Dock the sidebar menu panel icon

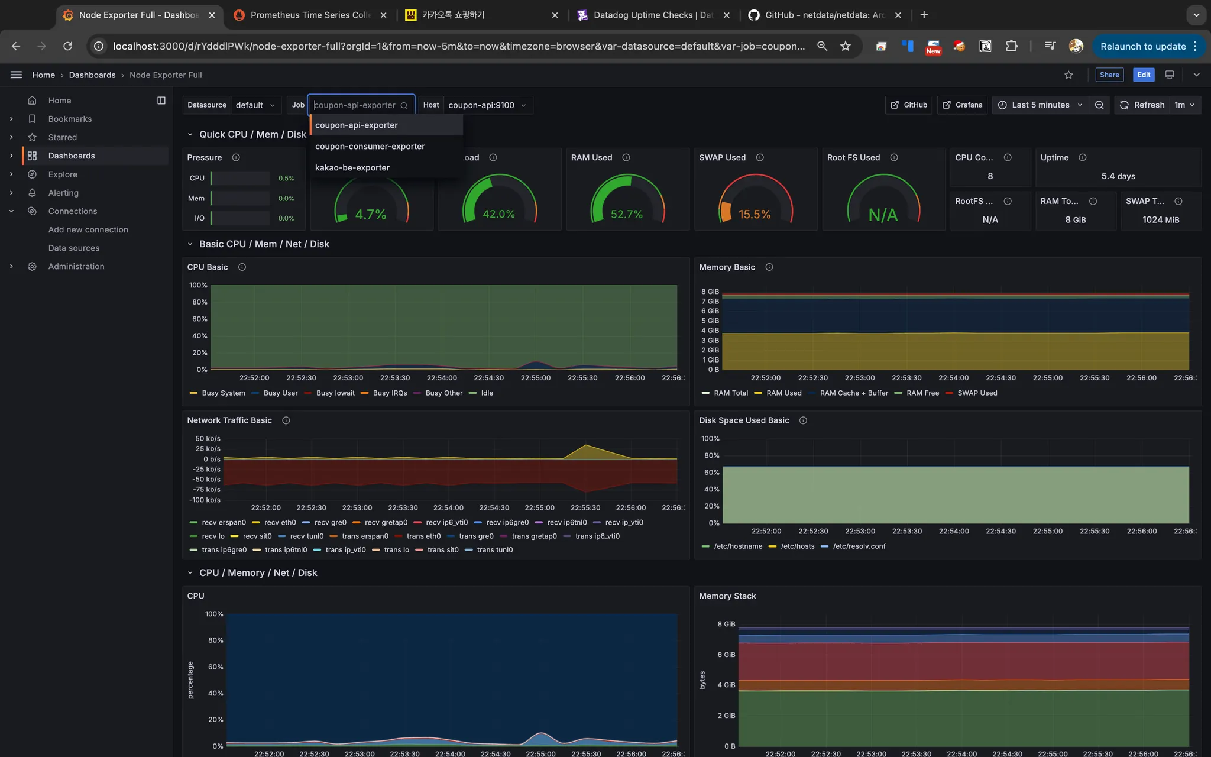coord(161,101)
